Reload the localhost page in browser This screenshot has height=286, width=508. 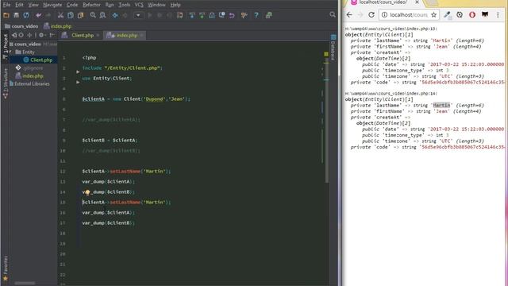click(x=371, y=15)
